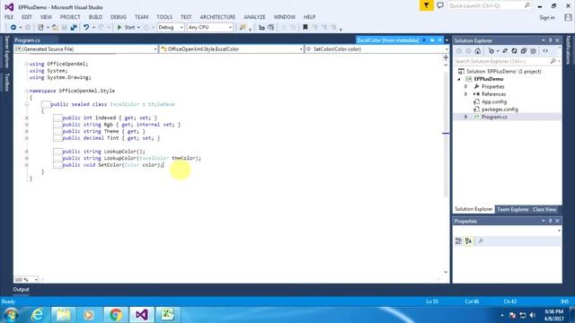This screenshot has width=575, height=323.
Task: Open the OfficeOpenXml.Style.ExcelColor type dropdown
Action: 232,48
